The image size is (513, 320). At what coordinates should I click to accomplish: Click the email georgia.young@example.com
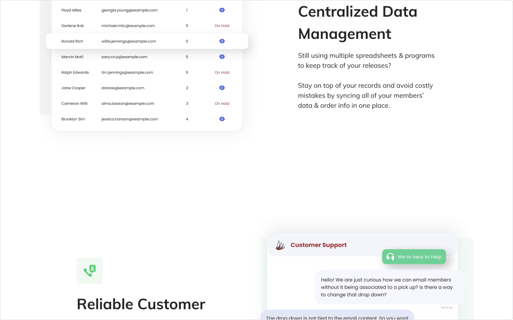pos(130,10)
